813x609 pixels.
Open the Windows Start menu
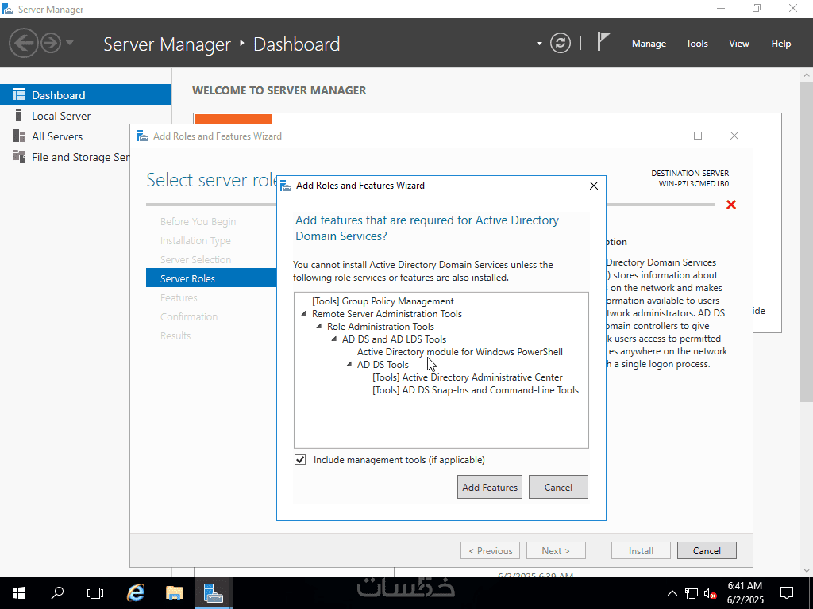point(19,593)
